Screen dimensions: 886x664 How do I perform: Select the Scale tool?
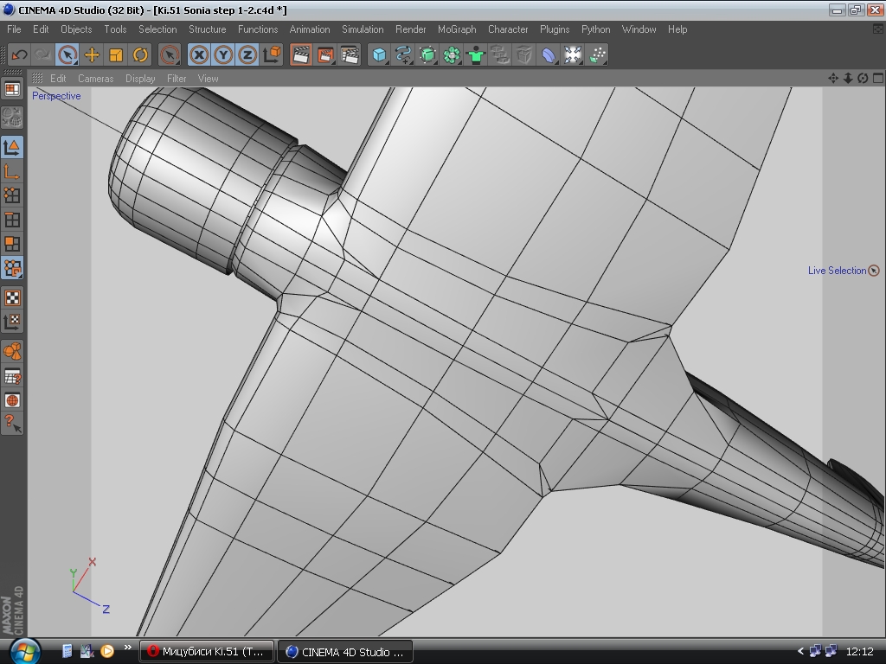(x=116, y=54)
